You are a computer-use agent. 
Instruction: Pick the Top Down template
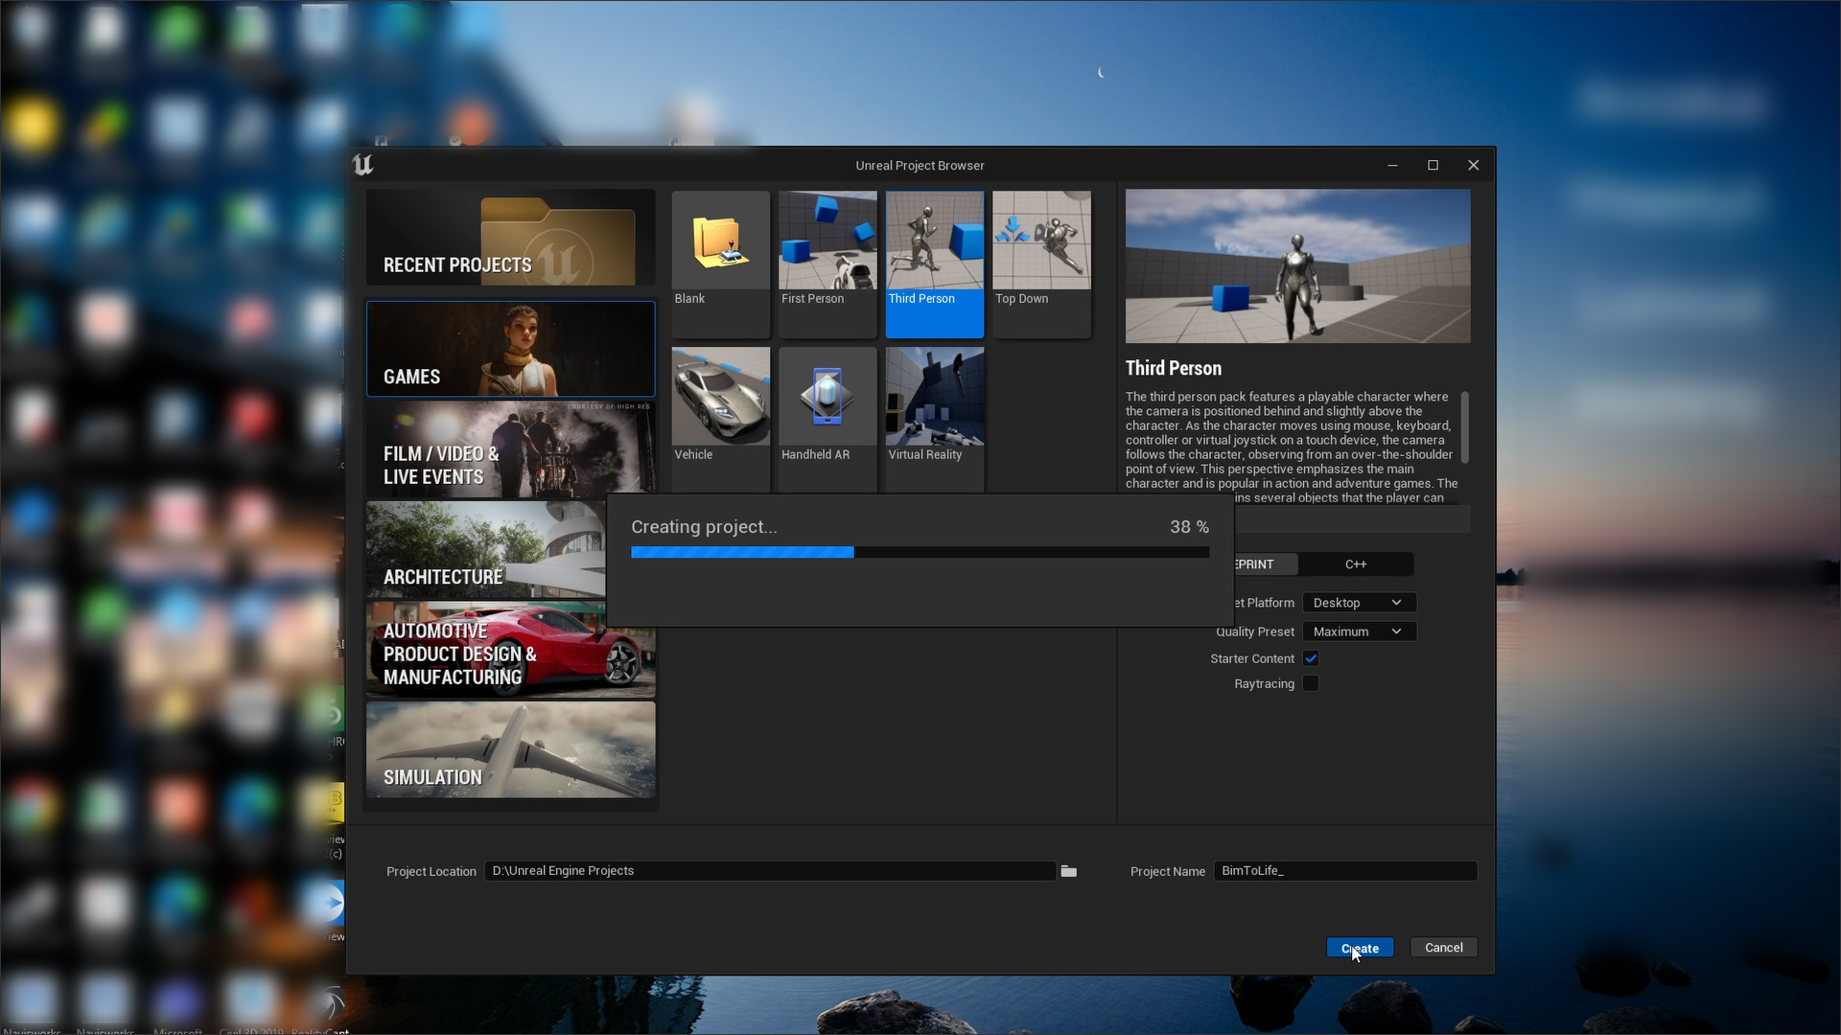coord(1041,264)
